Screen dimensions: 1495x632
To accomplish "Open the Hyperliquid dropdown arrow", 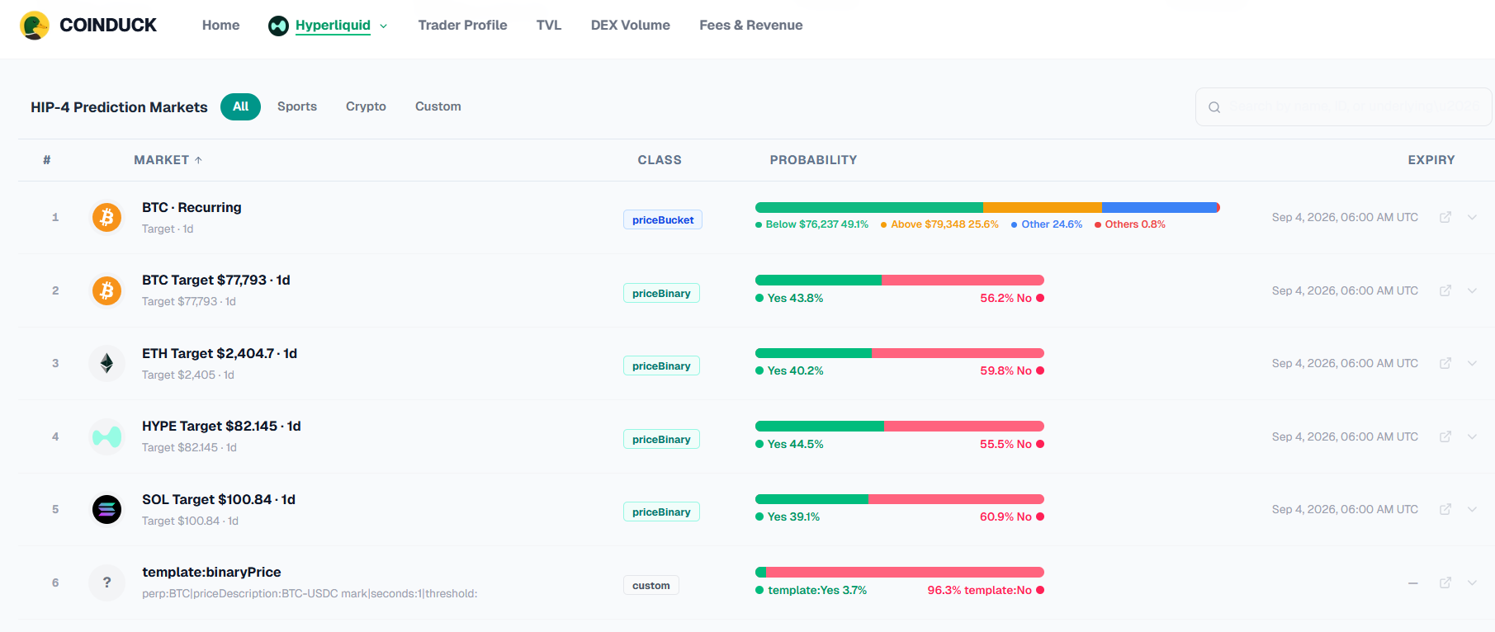I will click(383, 26).
